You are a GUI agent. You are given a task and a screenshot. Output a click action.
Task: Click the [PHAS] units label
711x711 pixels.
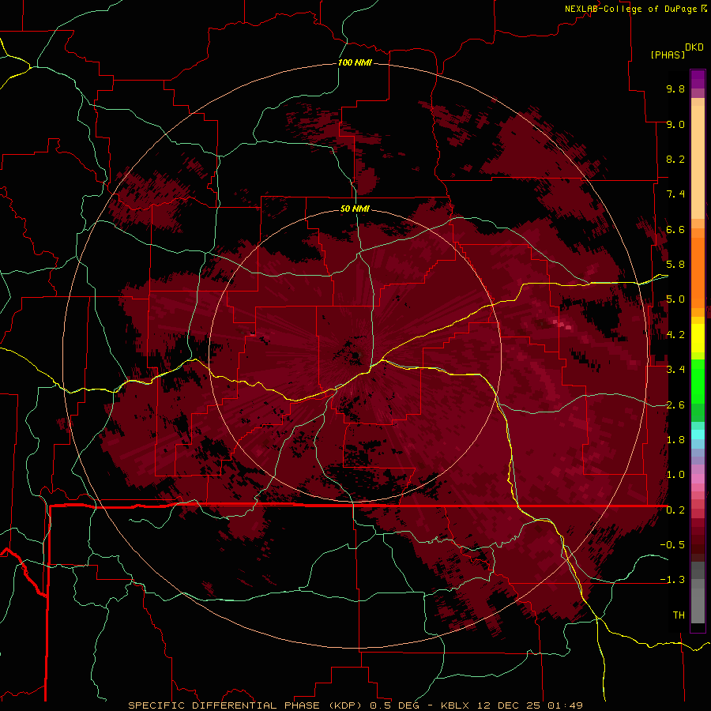click(668, 55)
